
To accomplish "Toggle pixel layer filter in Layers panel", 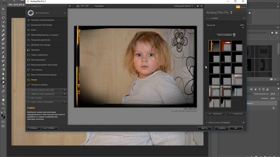I will point(251,89).
